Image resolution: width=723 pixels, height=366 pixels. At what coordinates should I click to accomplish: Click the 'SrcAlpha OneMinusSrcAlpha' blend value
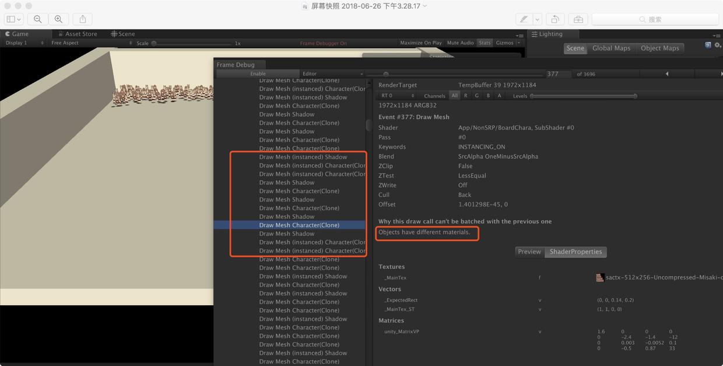pos(498,156)
